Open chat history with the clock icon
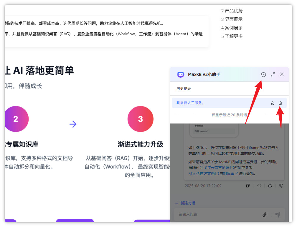Screen dimensions: 297x227 [x=263, y=74]
